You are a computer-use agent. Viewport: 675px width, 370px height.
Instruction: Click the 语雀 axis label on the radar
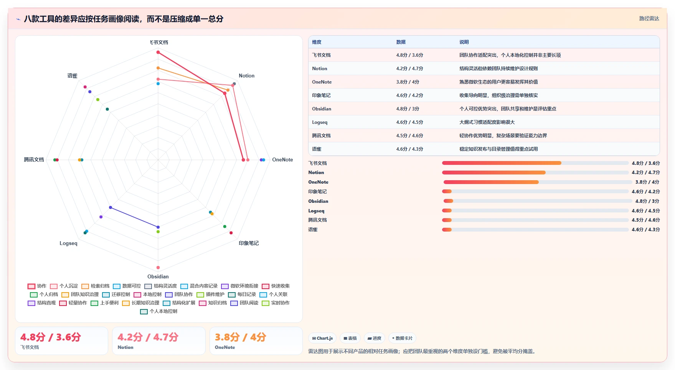73,76
